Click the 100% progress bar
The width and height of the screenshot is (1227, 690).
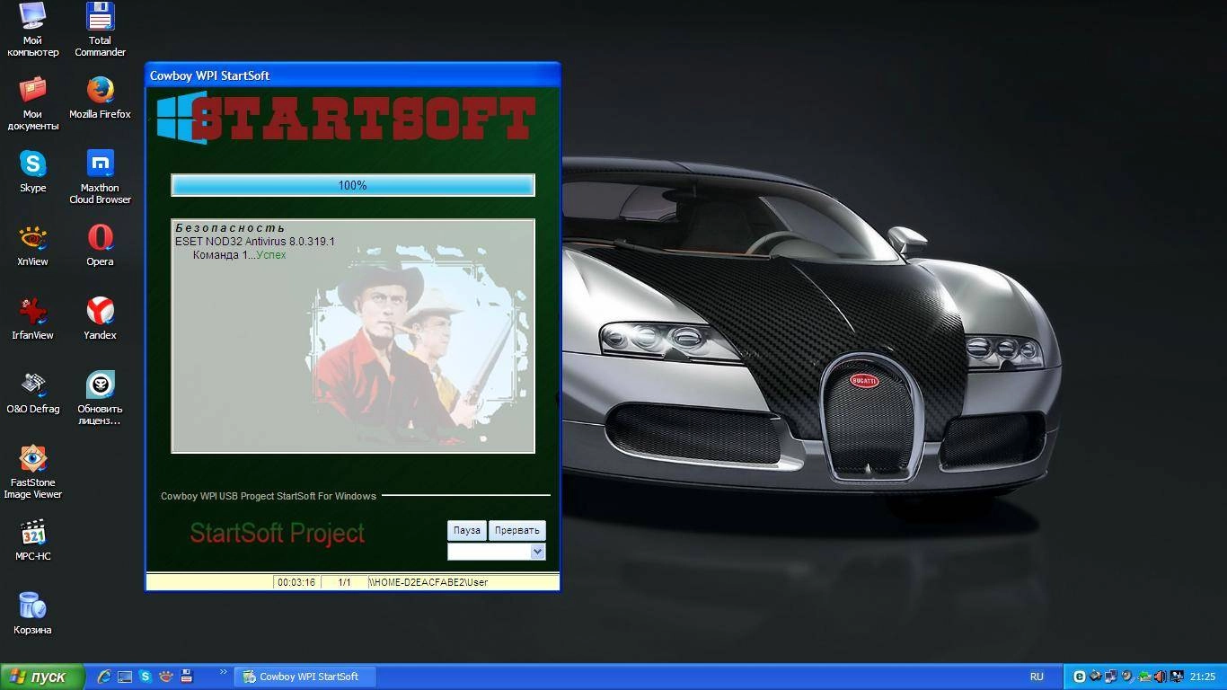point(353,185)
